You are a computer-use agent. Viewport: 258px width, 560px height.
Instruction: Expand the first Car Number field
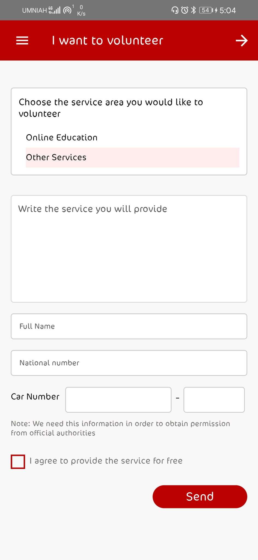click(118, 399)
